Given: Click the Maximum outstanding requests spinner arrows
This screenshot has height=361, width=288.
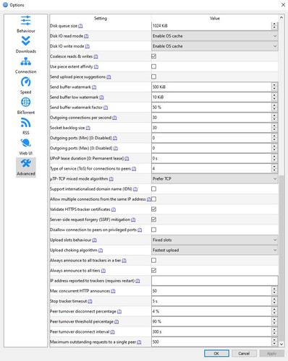Looking at the screenshot, I should coord(274,342).
